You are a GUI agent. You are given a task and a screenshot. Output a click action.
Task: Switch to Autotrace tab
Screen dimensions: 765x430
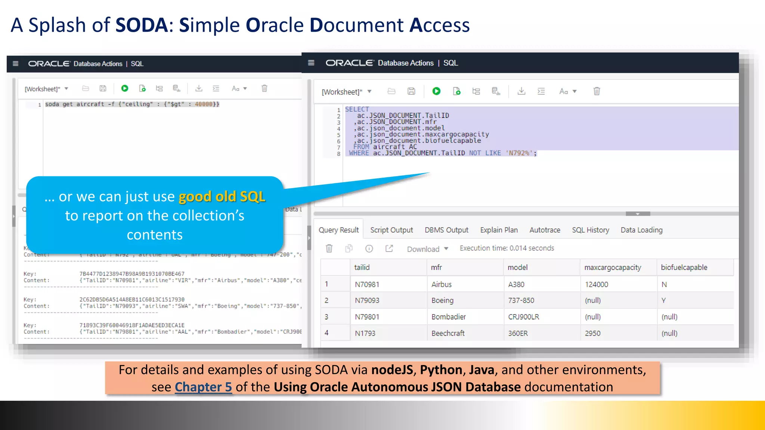tap(545, 230)
